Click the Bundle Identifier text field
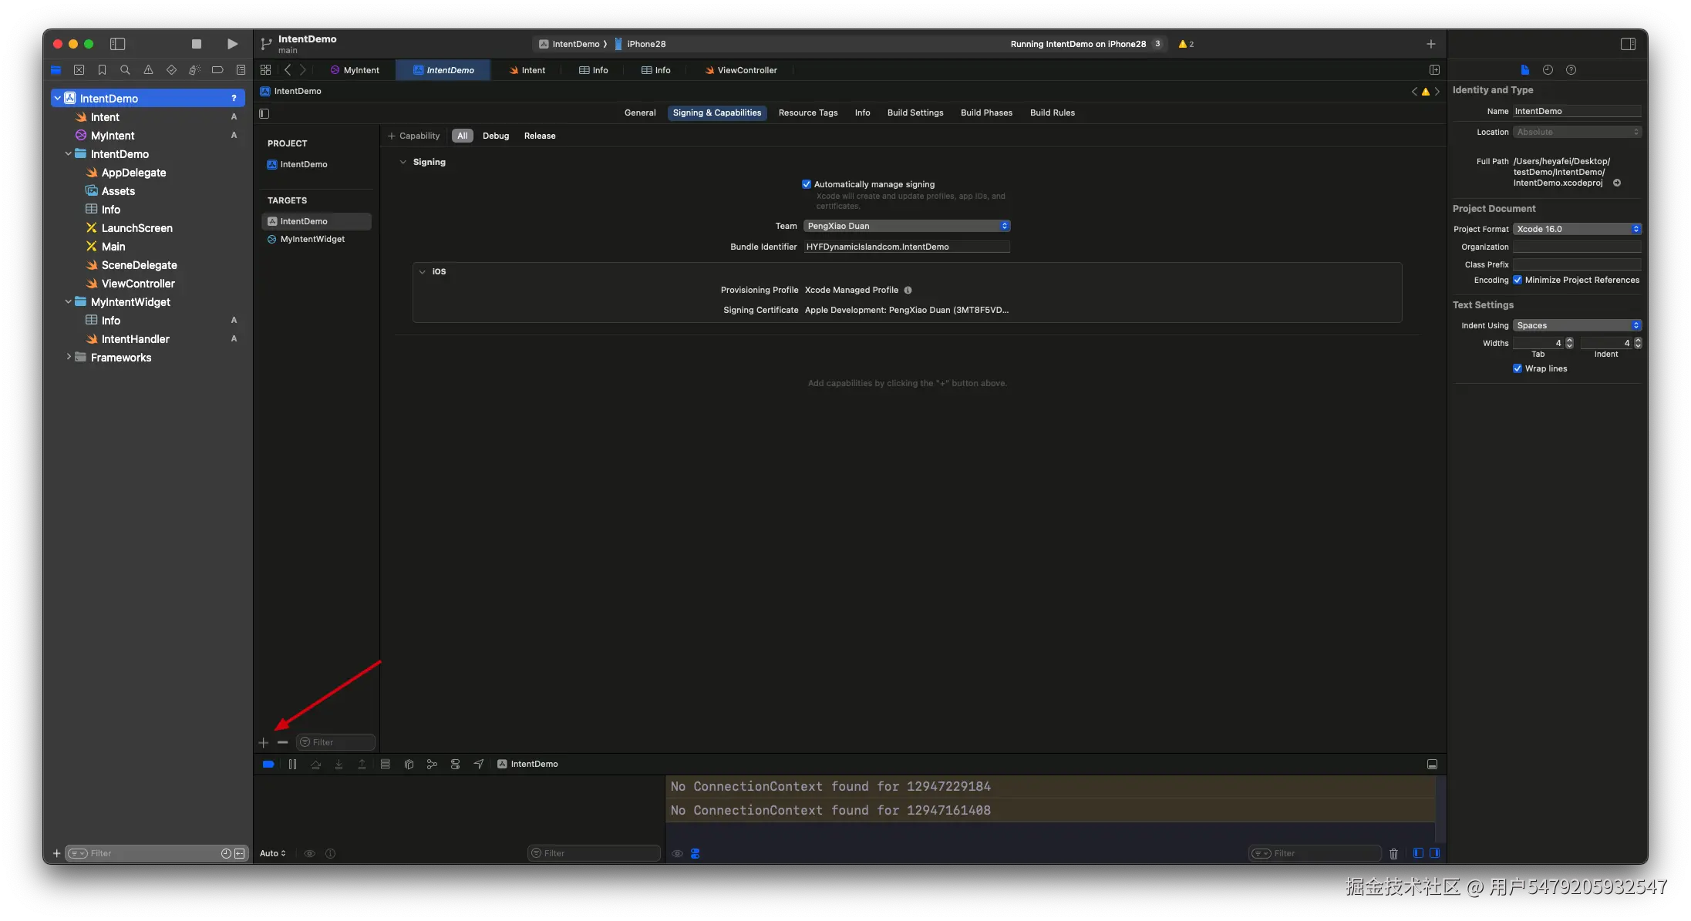The height and width of the screenshot is (921, 1691). 906,247
